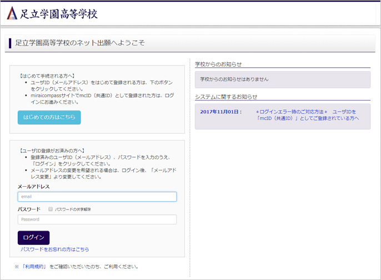Open the 利用規約 terms link
Viewport: 381px width, 280px height.
(x=34, y=267)
